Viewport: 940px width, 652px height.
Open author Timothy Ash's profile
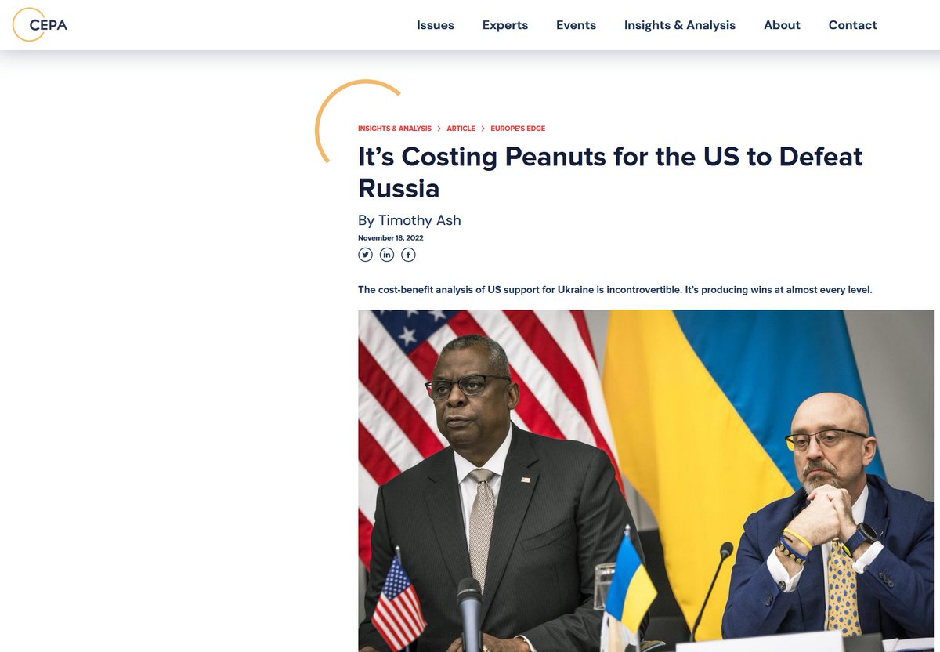(420, 220)
